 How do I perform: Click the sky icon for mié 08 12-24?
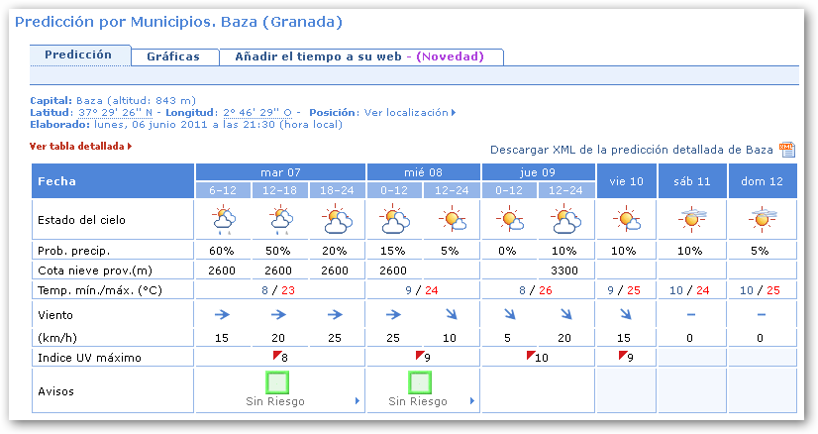452,219
